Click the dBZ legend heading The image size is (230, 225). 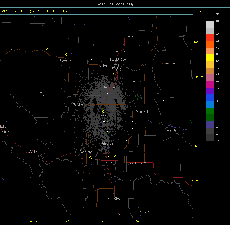point(216,14)
